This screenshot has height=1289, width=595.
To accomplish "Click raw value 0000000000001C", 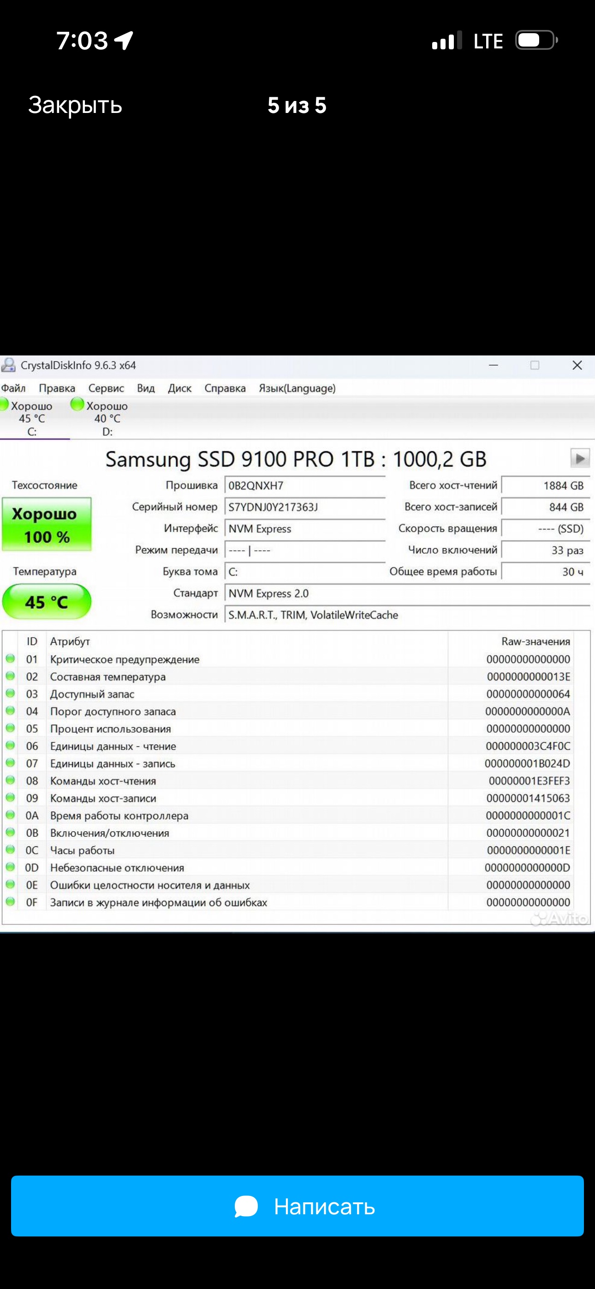I will click(528, 816).
